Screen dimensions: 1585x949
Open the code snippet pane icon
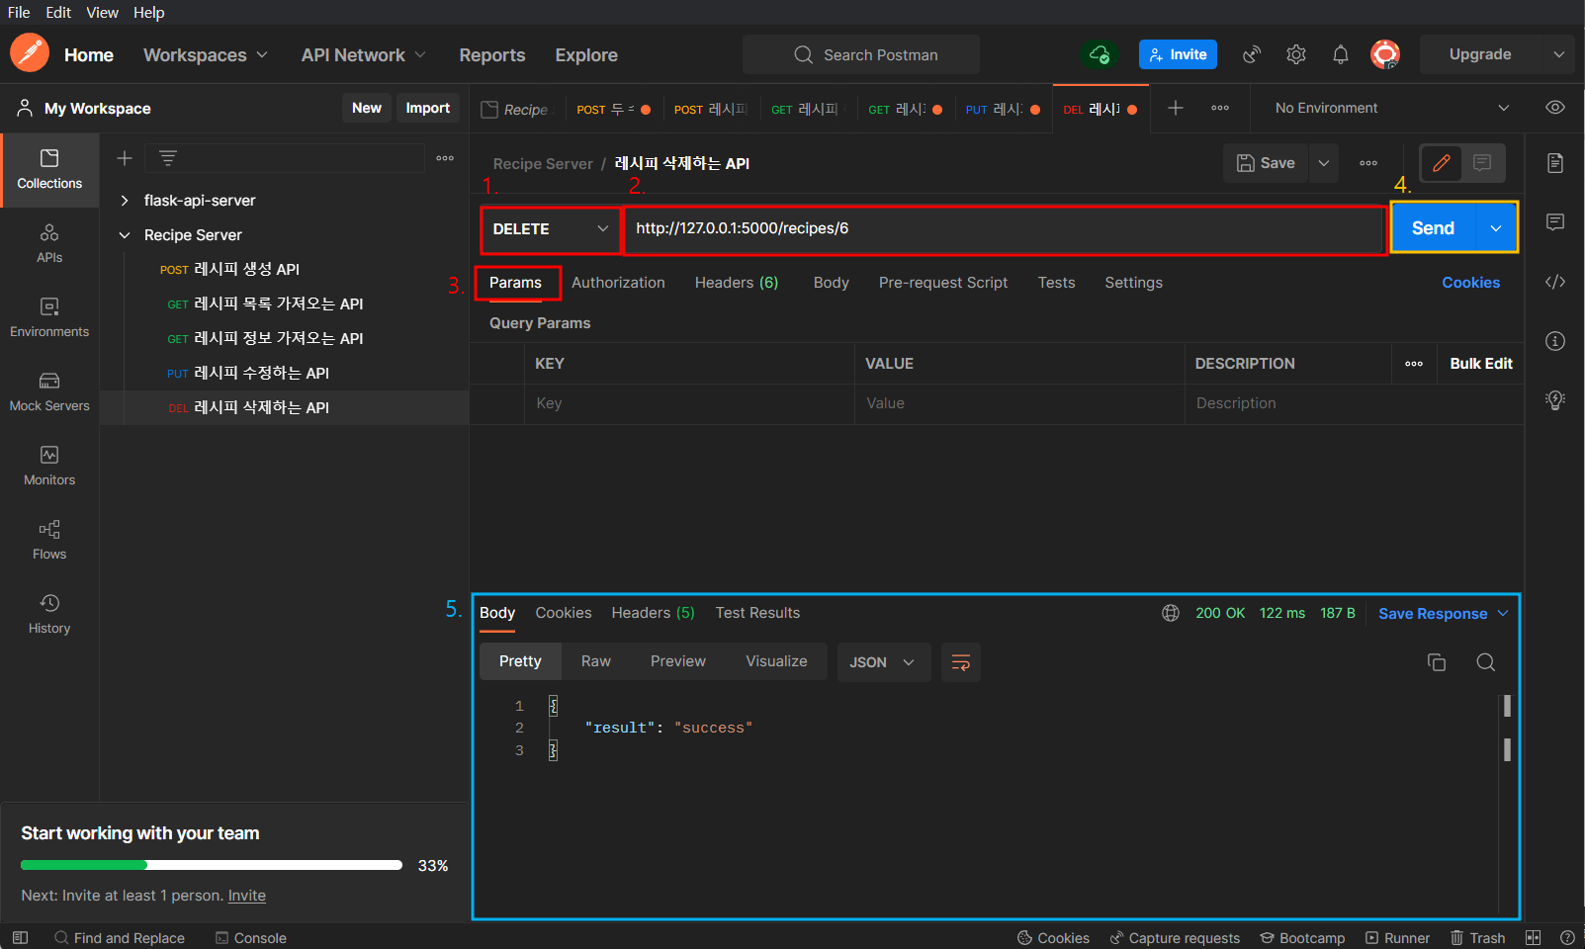click(1555, 282)
